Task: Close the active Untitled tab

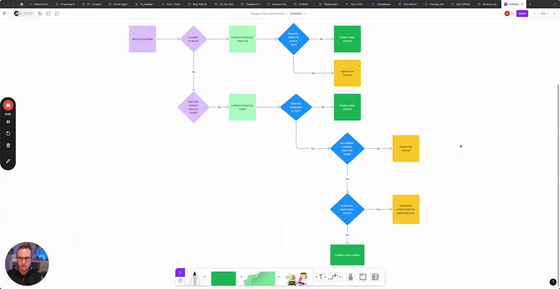Action: [x=522, y=4]
